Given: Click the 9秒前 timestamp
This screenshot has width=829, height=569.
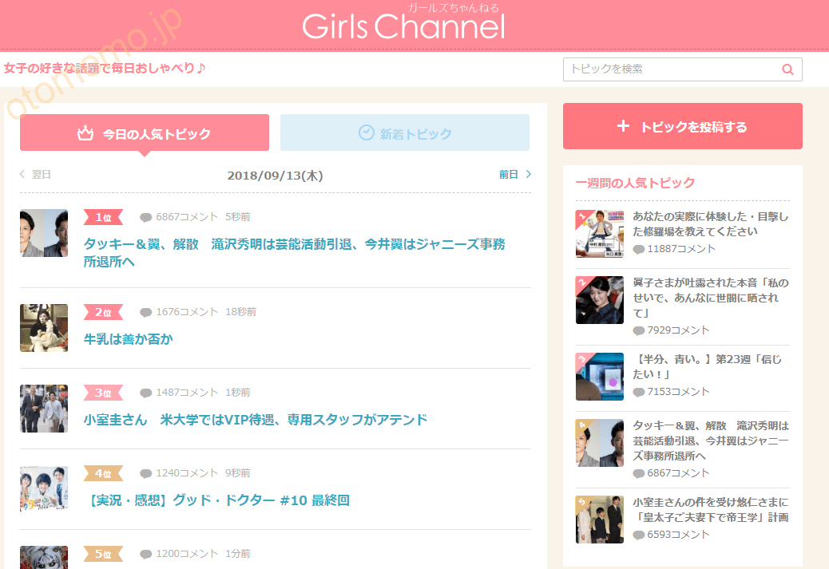Looking at the screenshot, I should 237,473.
